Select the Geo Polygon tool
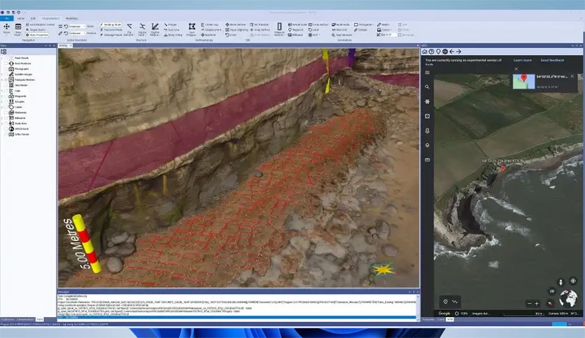 pos(192,29)
